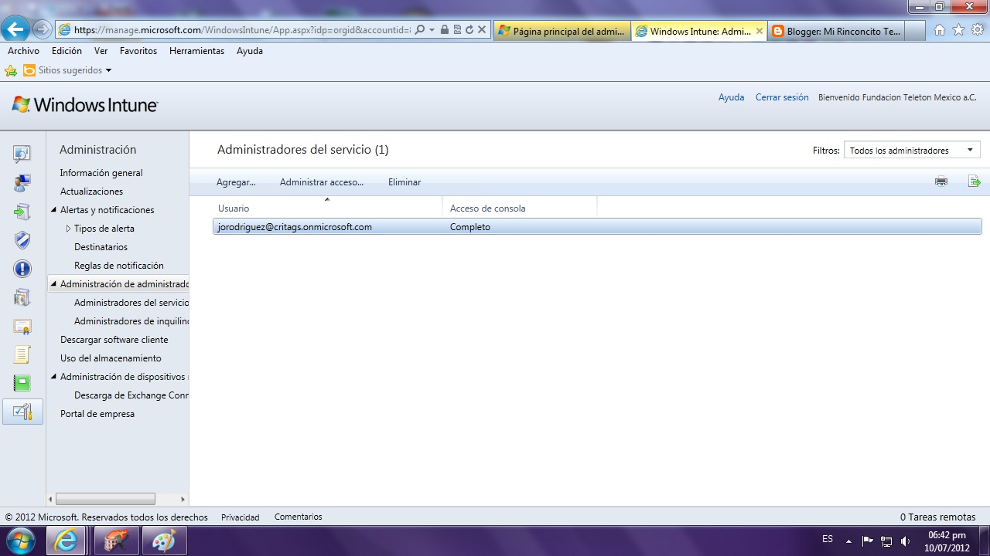
Task: Open the Reports green notebook icon
Action: (x=22, y=384)
